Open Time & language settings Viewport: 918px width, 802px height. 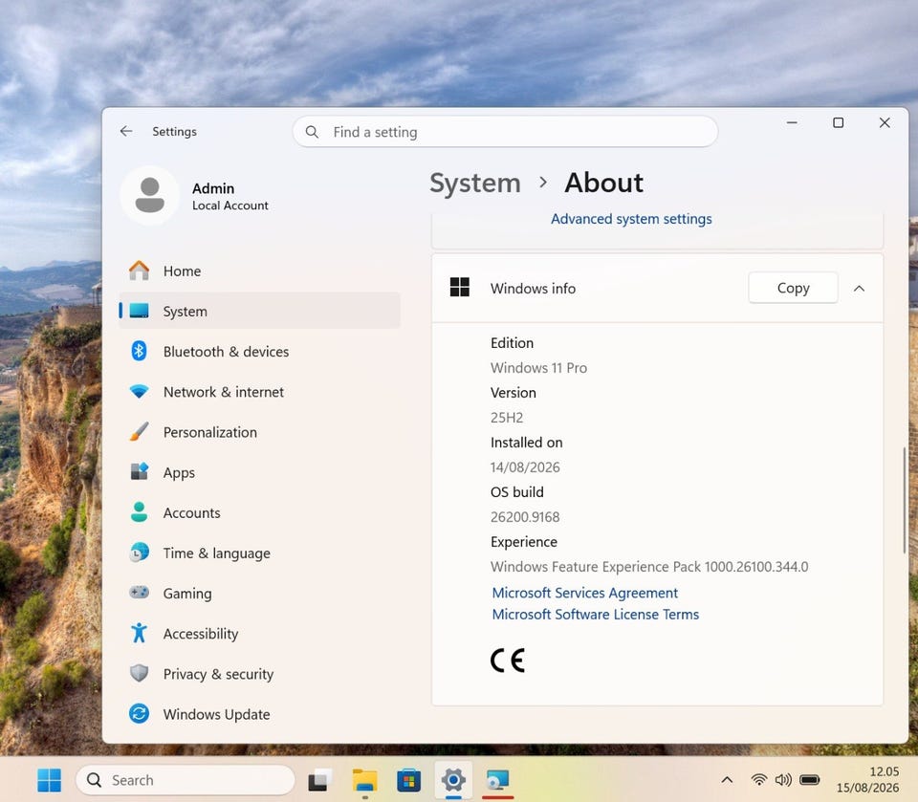(x=259, y=553)
